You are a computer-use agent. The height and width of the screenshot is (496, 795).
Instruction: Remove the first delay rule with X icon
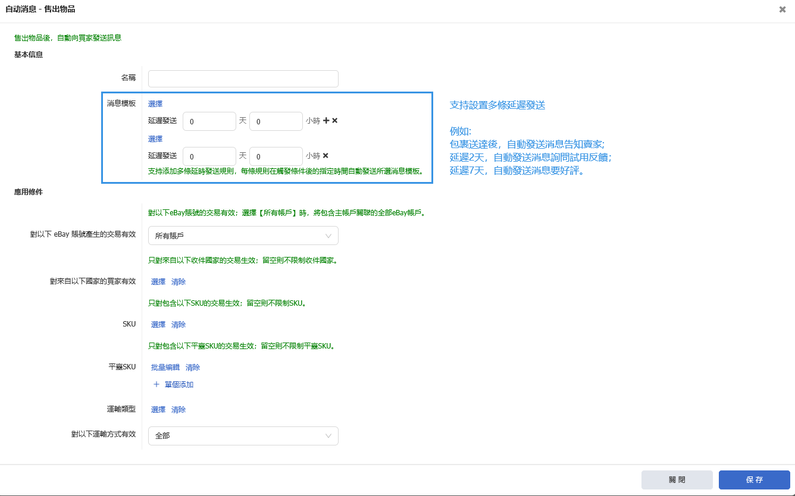(x=334, y=121)
